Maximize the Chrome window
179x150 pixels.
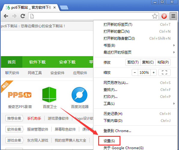tap(162, 2)
